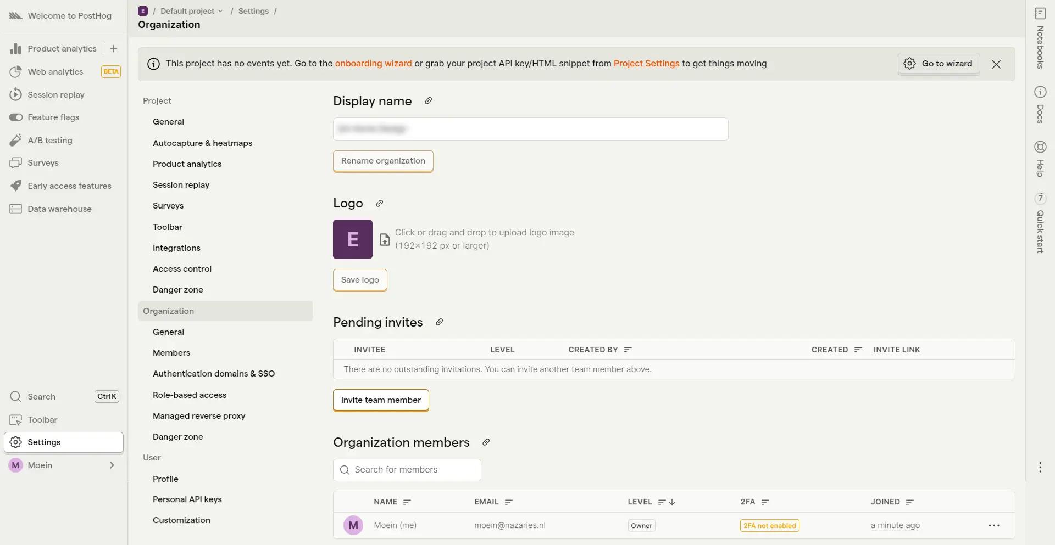1055x545 pixels.
Task: Open Search in the sidebar
Action: click(64, 397)
